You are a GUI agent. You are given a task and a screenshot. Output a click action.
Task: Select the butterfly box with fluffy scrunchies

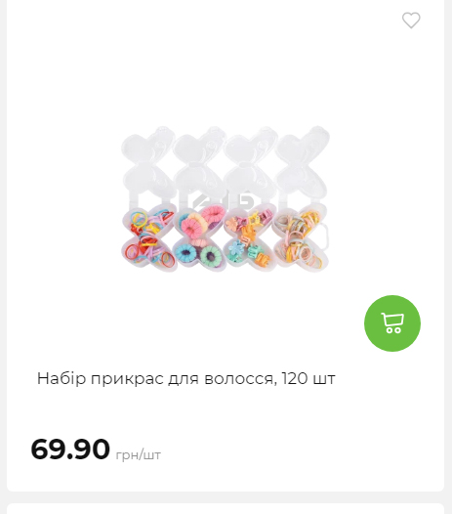[200, 237]
